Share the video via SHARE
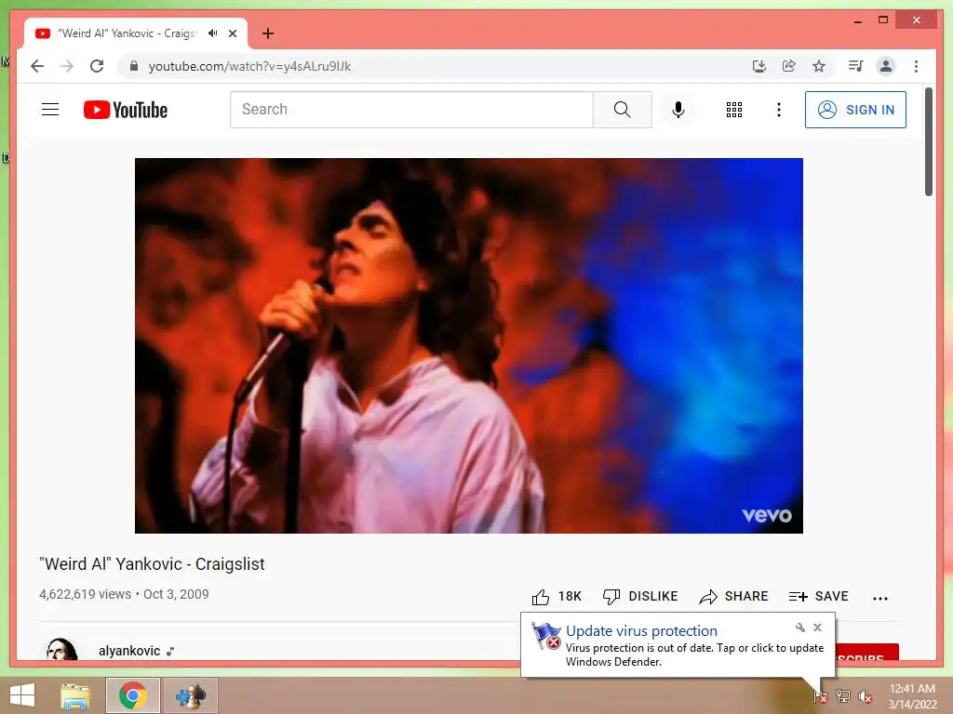The height and width of the screenshot is (714, 953). tap(733, 597)
